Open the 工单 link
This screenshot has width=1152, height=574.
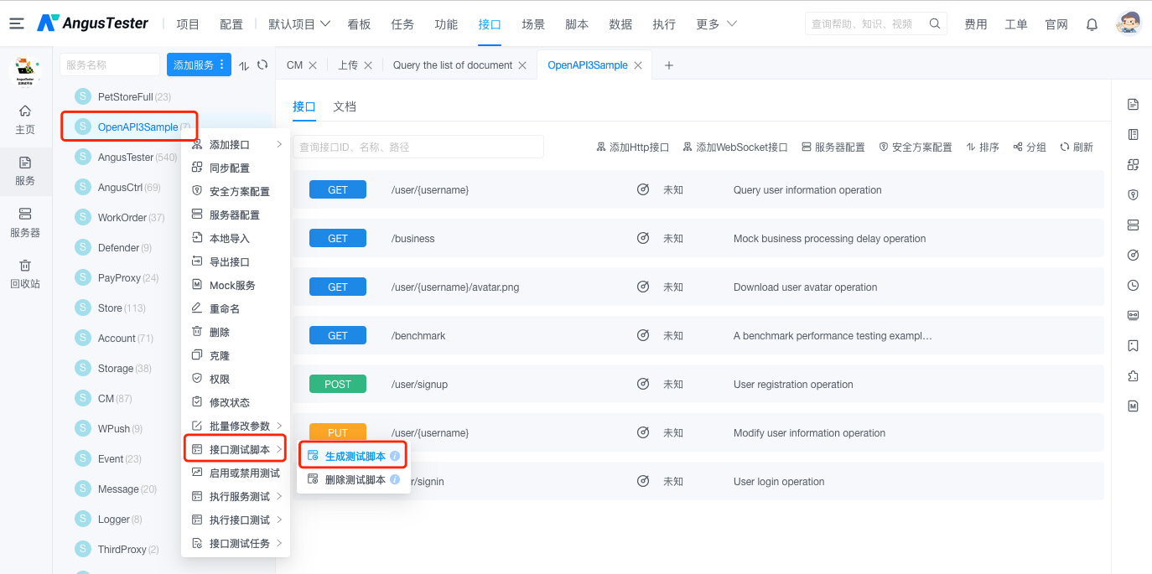tap(1016, 24)
